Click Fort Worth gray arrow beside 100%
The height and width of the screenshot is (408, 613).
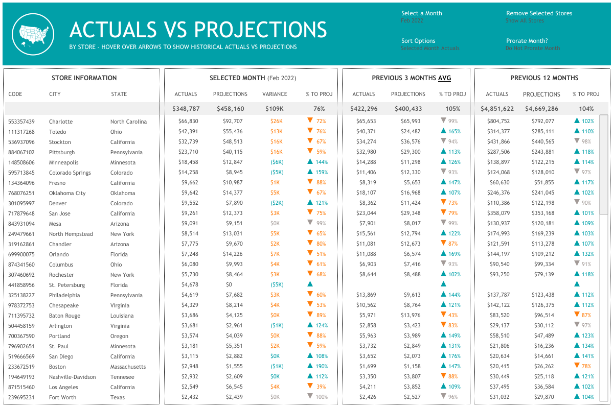tap(310, 396)
